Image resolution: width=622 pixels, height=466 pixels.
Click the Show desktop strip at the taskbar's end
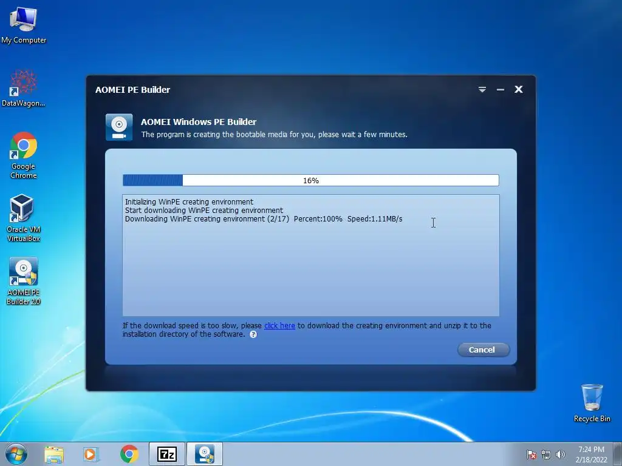coord(617,454)
